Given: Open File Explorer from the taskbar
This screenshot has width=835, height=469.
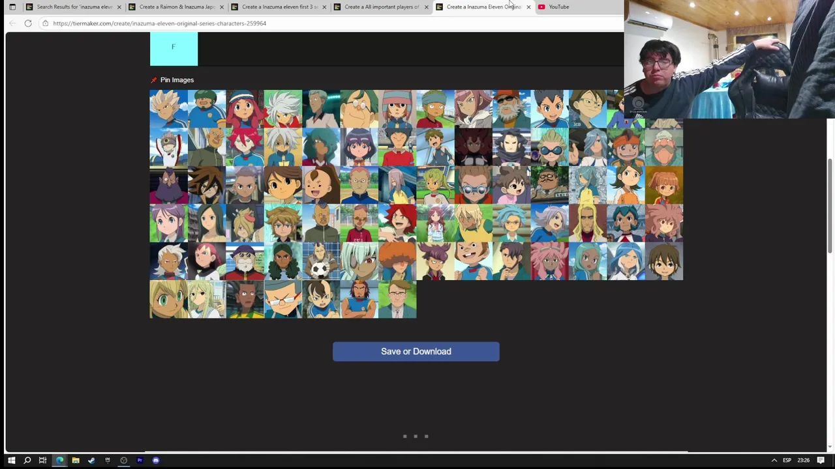Looking at the screenshot, I should click(x=76, y=461).
